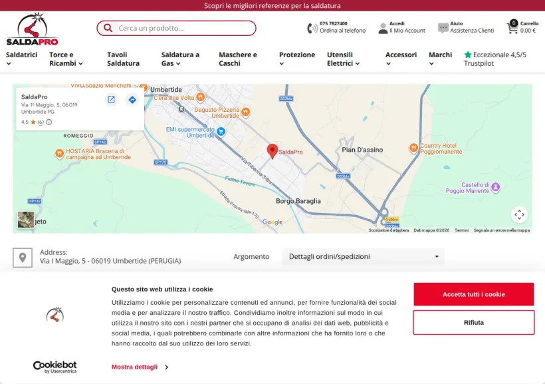Image resolution: width=545 pixels, height=384 pixels.
Task: Open the Argomento dropdown
Action: 363,257
